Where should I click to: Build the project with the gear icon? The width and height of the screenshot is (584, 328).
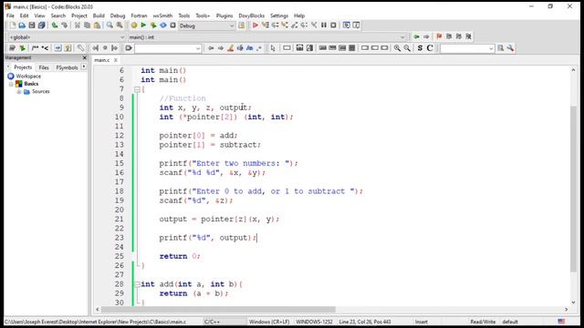(134, 26)
